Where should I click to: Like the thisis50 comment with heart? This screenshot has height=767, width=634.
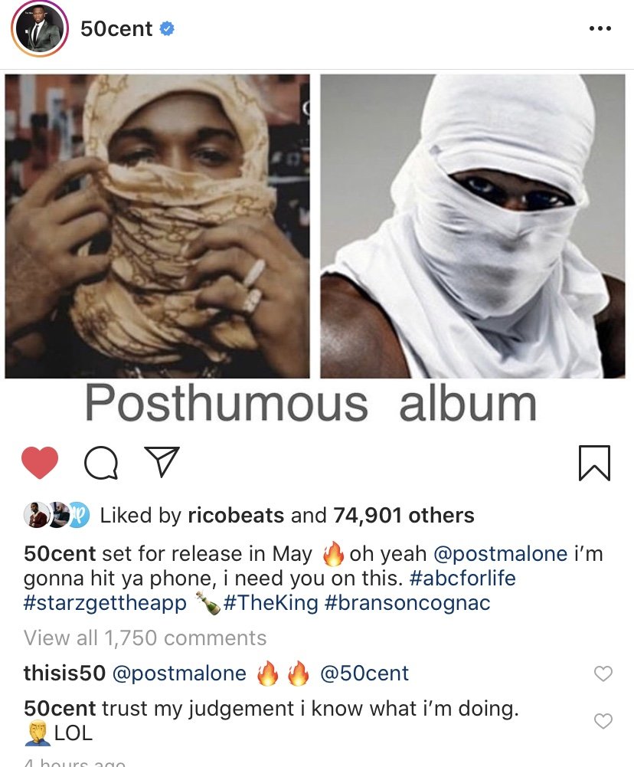(603, 674)
